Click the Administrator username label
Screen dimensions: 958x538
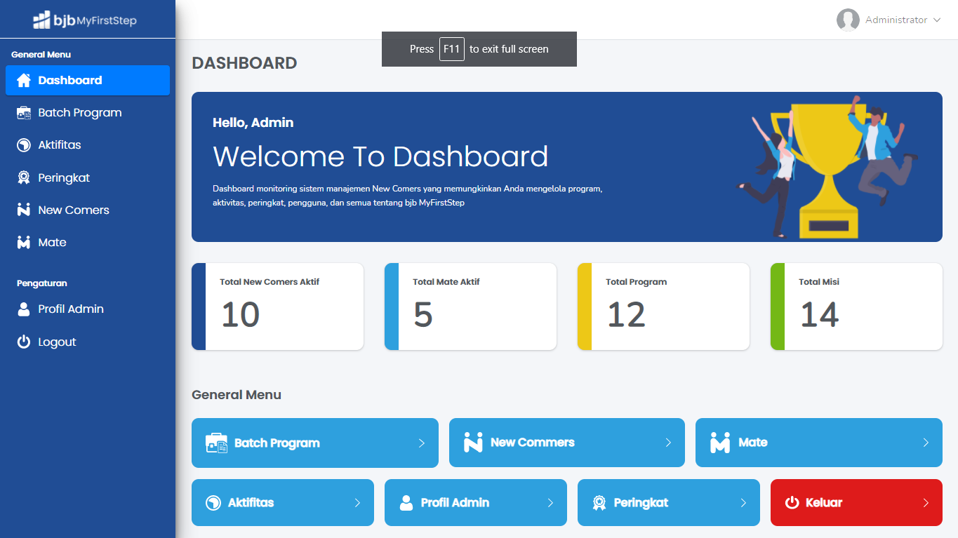point(896,20)
